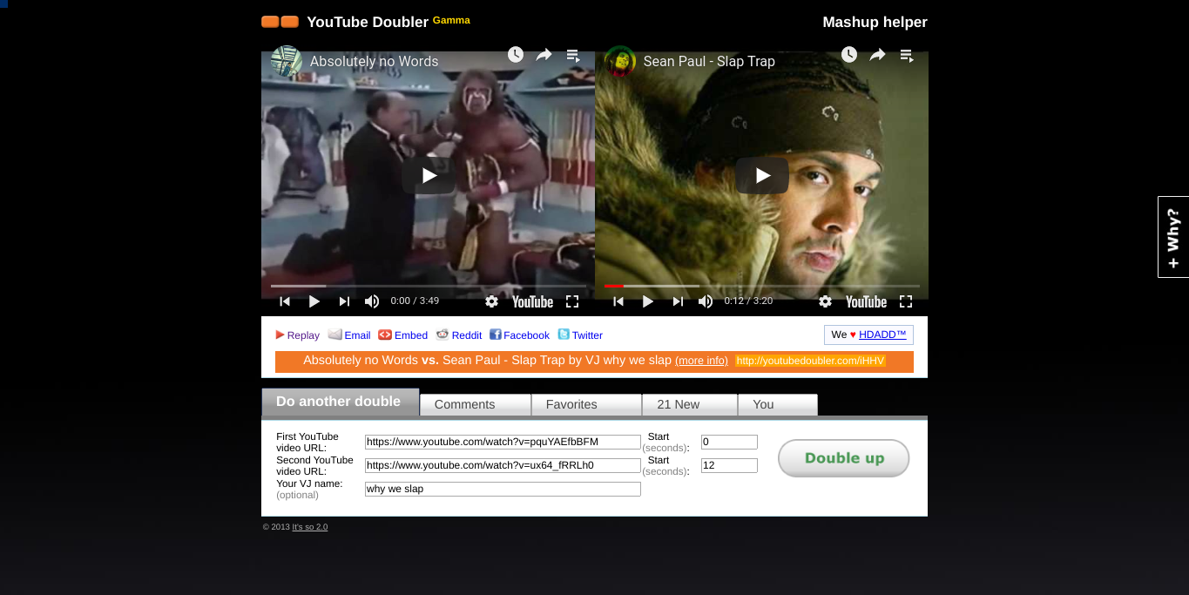The width and height of the screenshot is (1189, 595).
Task: Seek on right video progress bar
Action: pos(762,286)
